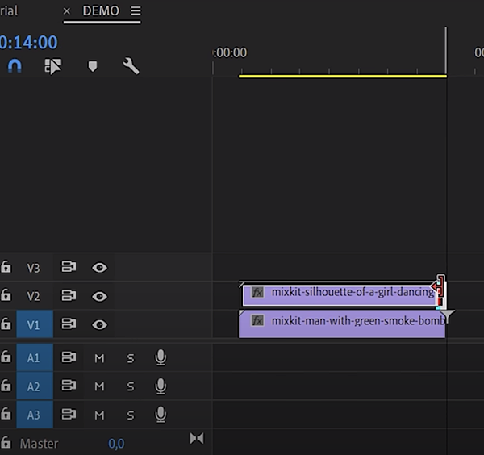Click the Linked Selection icon
Viewport: 484px width, 455px height.
point(53,66)
